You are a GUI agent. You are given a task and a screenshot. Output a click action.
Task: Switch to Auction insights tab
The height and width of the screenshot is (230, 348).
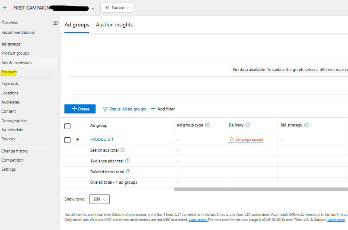click(x=114, y=25)
